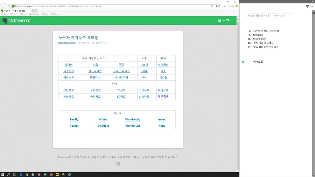Close the current browser tab

click(x=30, y=10)
